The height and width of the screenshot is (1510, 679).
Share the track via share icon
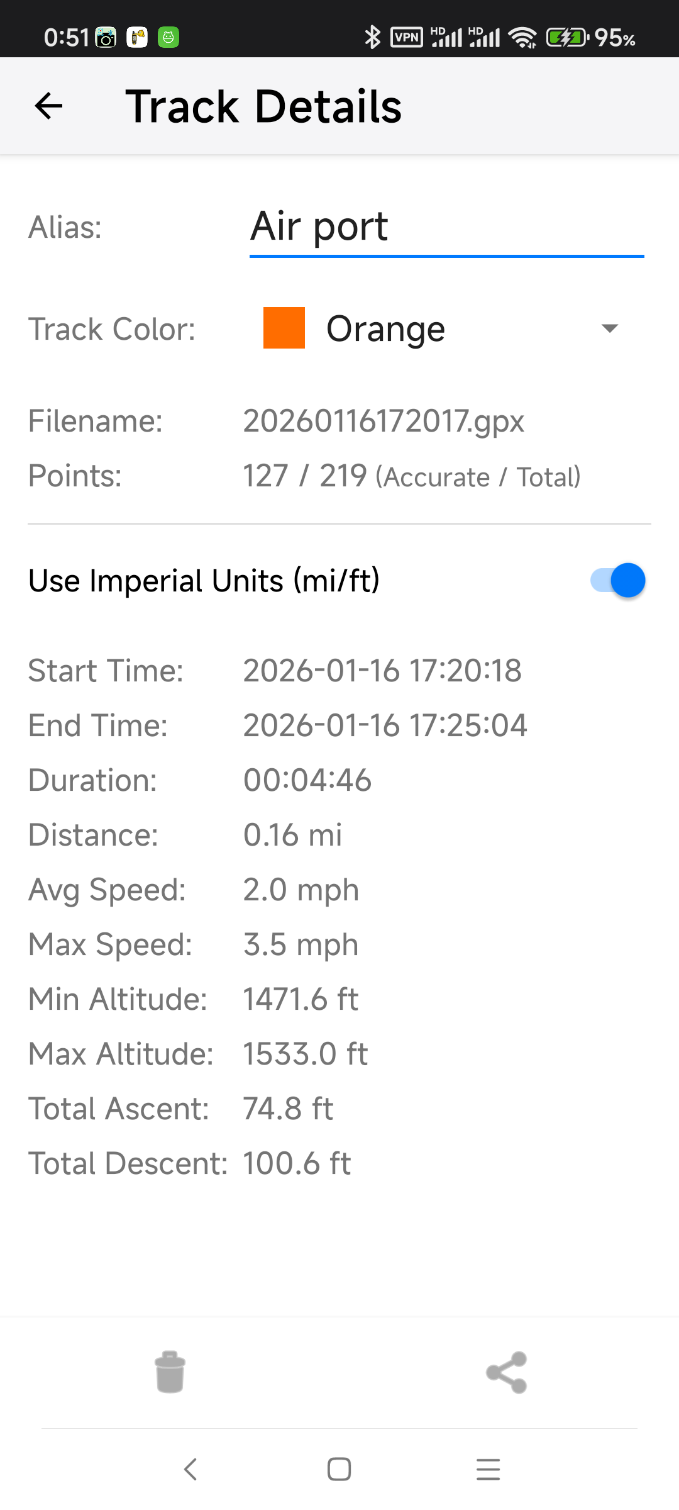(x=507, y=1372)
